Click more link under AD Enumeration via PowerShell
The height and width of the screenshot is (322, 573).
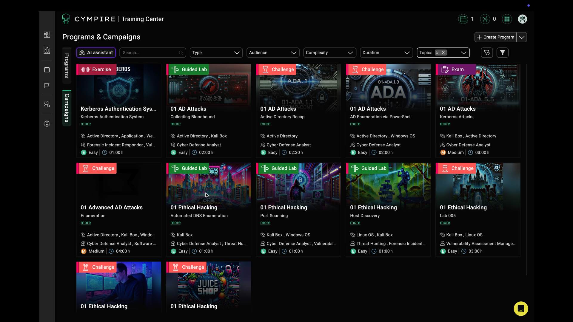point(355,124)
